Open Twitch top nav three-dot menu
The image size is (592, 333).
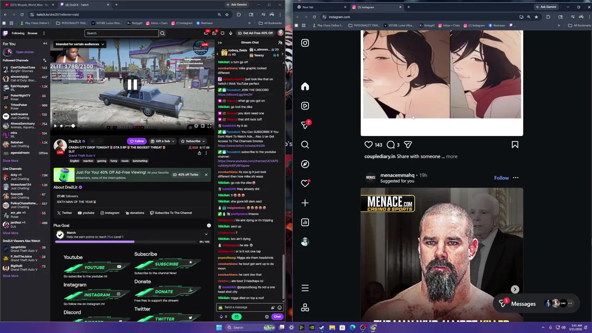click(x=44, y=33)
